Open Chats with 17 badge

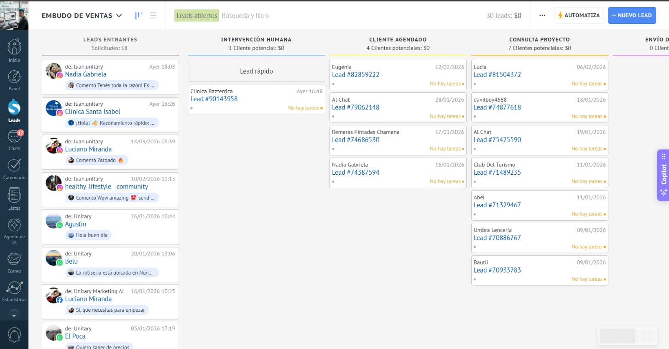(14, 140)
